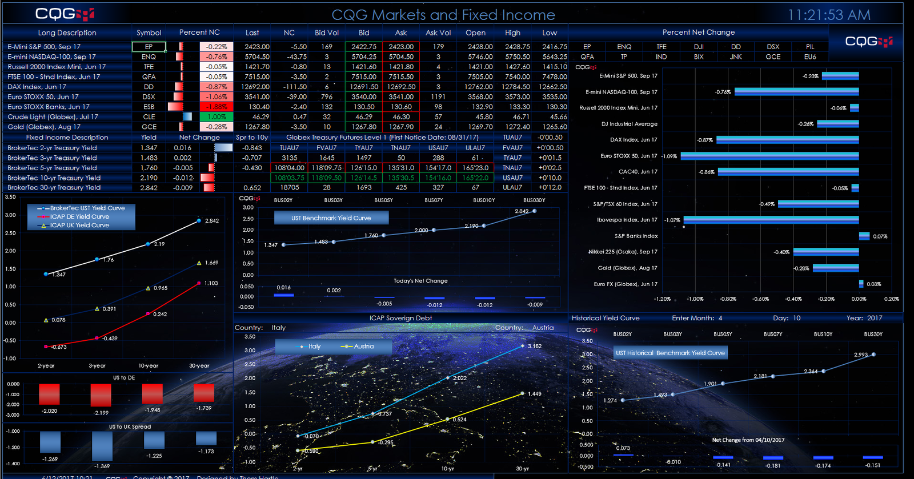This screenshot has width=914, height=479.
Task: Click the CQG Markets and Fixed Income title
Action: [443, 15]
